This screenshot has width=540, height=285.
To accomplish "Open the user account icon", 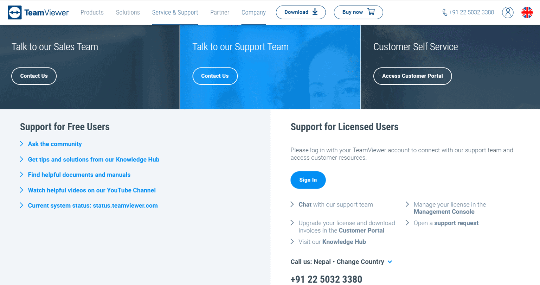I will 508,12.
